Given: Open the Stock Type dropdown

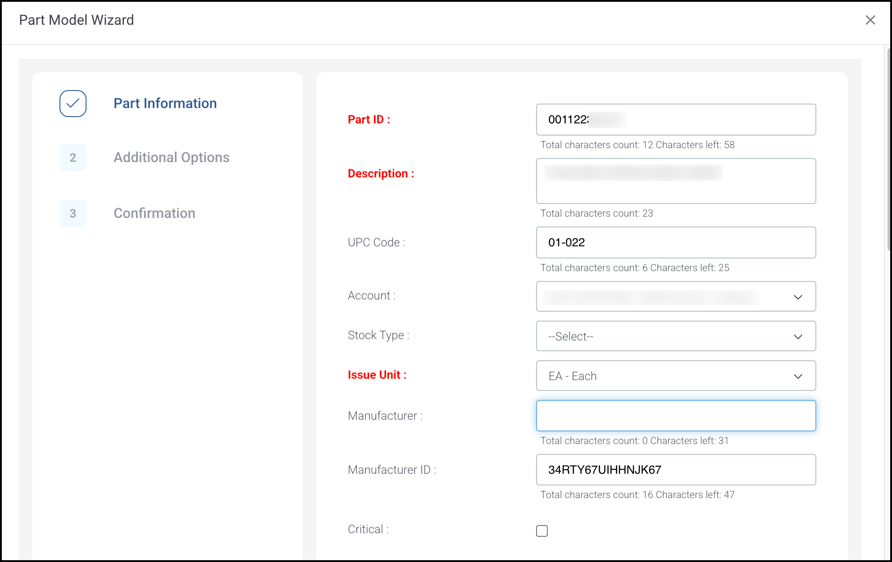Looking at the screenshot, I should pos(667,336).
